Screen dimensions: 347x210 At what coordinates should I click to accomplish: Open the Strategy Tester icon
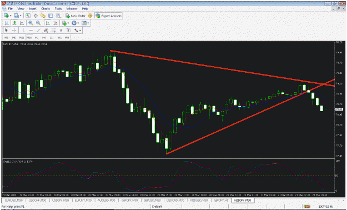pyautogui.click(x=58, y=16)
